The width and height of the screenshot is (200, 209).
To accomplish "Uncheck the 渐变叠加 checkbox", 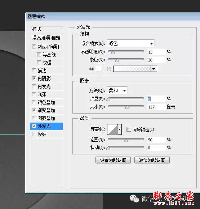I will point(34,110).
